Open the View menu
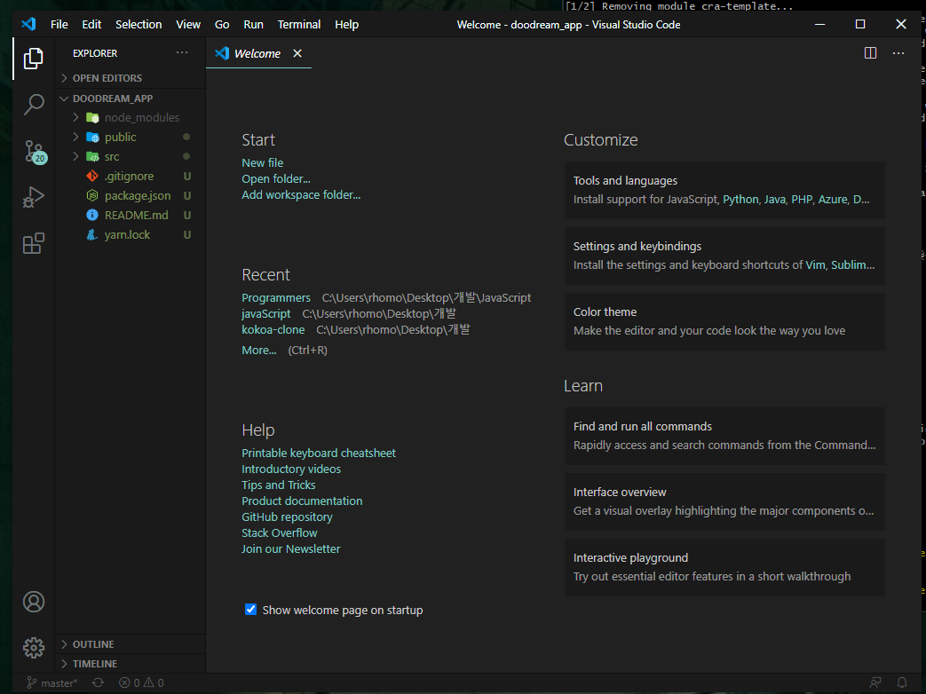 coord(188,24)
